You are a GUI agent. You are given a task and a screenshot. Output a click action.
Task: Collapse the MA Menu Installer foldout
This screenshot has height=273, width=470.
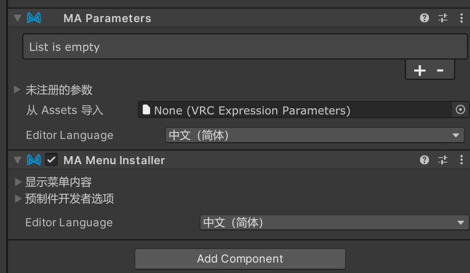pyautogui.click(x=17, y=160)
